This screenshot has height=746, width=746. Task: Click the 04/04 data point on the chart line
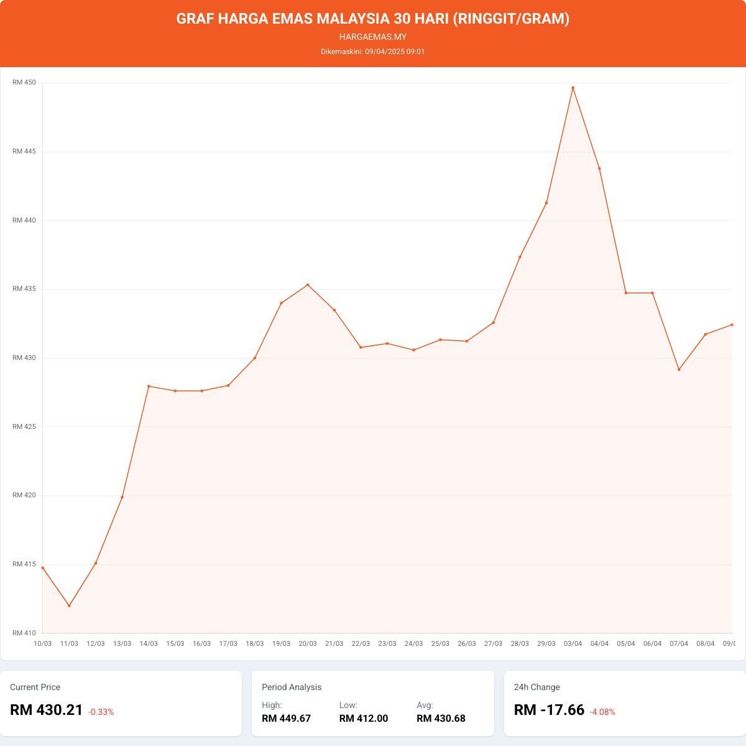coord(599,168)
